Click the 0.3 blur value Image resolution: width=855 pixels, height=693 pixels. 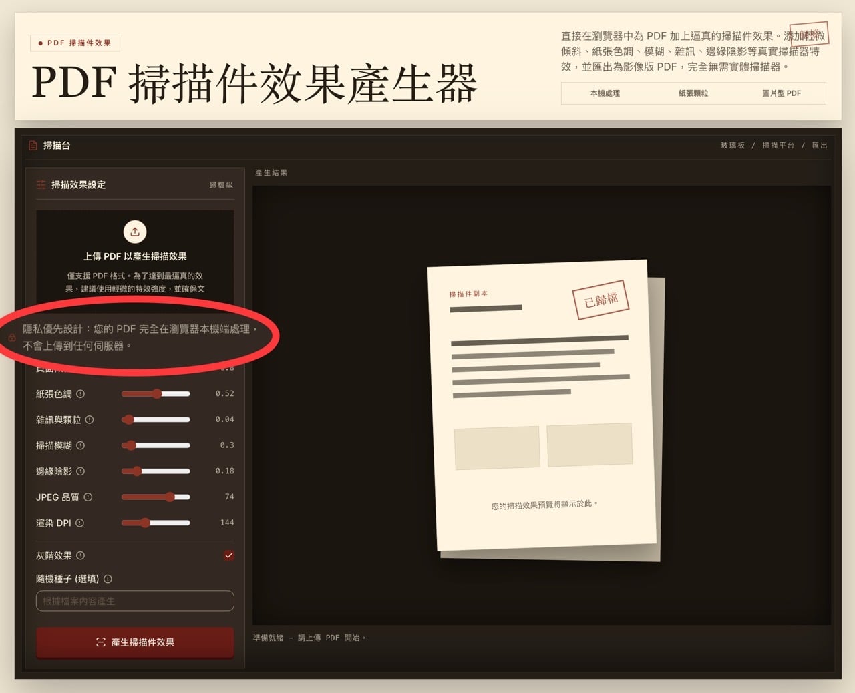[227, 445]
